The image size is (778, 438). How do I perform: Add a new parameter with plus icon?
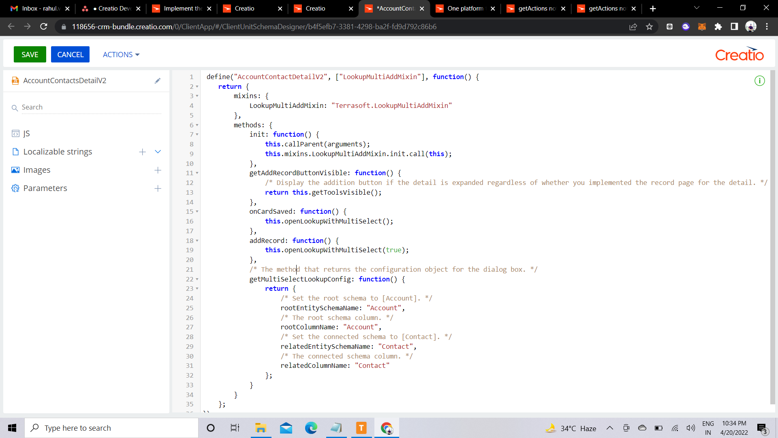(158, 189)
